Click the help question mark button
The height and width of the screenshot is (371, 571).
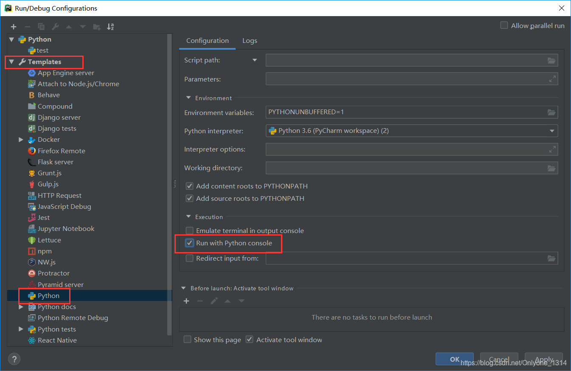(14, 359)
